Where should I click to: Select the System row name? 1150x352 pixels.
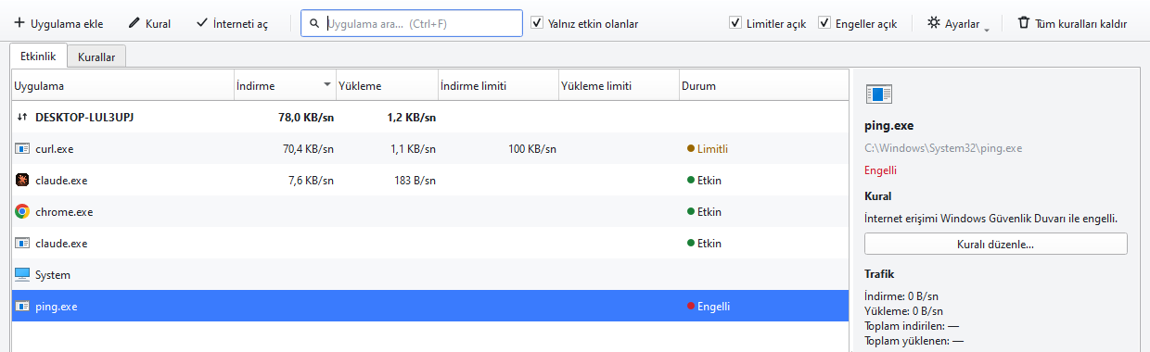[x=53, y=275]
